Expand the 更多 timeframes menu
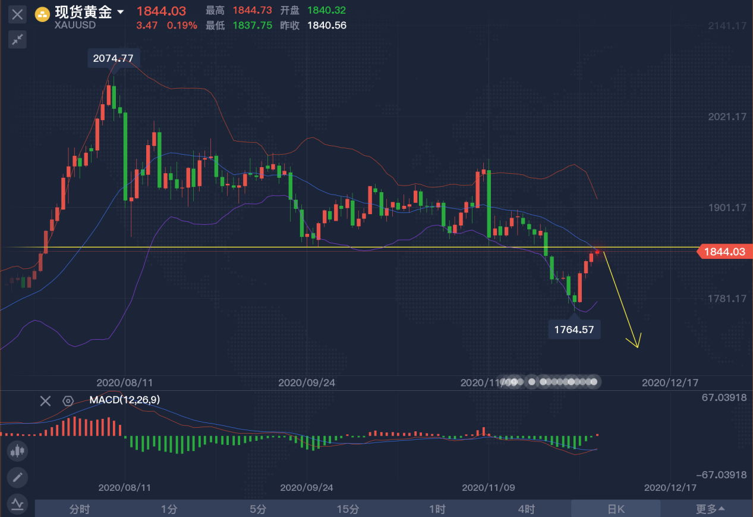The image size is (753, 517). coord(710,509)
